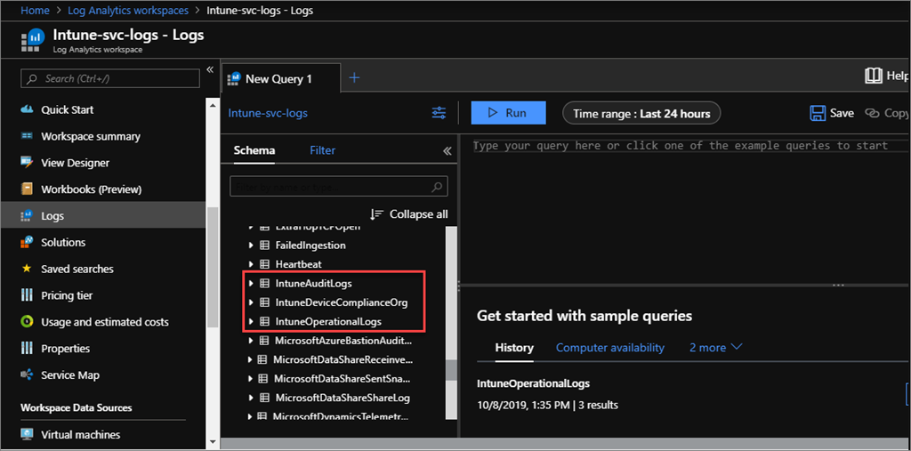Image resolution: width=911 pixels, height=451 pixels.
Task: Click Usage and estimated costs icon
Action: (27, 322)
